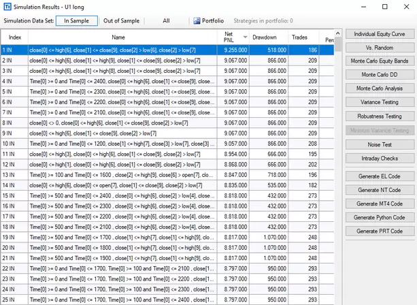This screenshot has width=417, height=305.
Task: Click trades value 186 in row 1
Action: pyautogui.click(x=303, y=50)
